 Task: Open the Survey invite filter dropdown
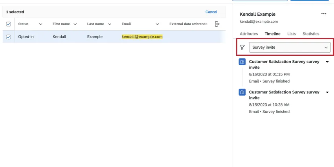coord(290,47)
